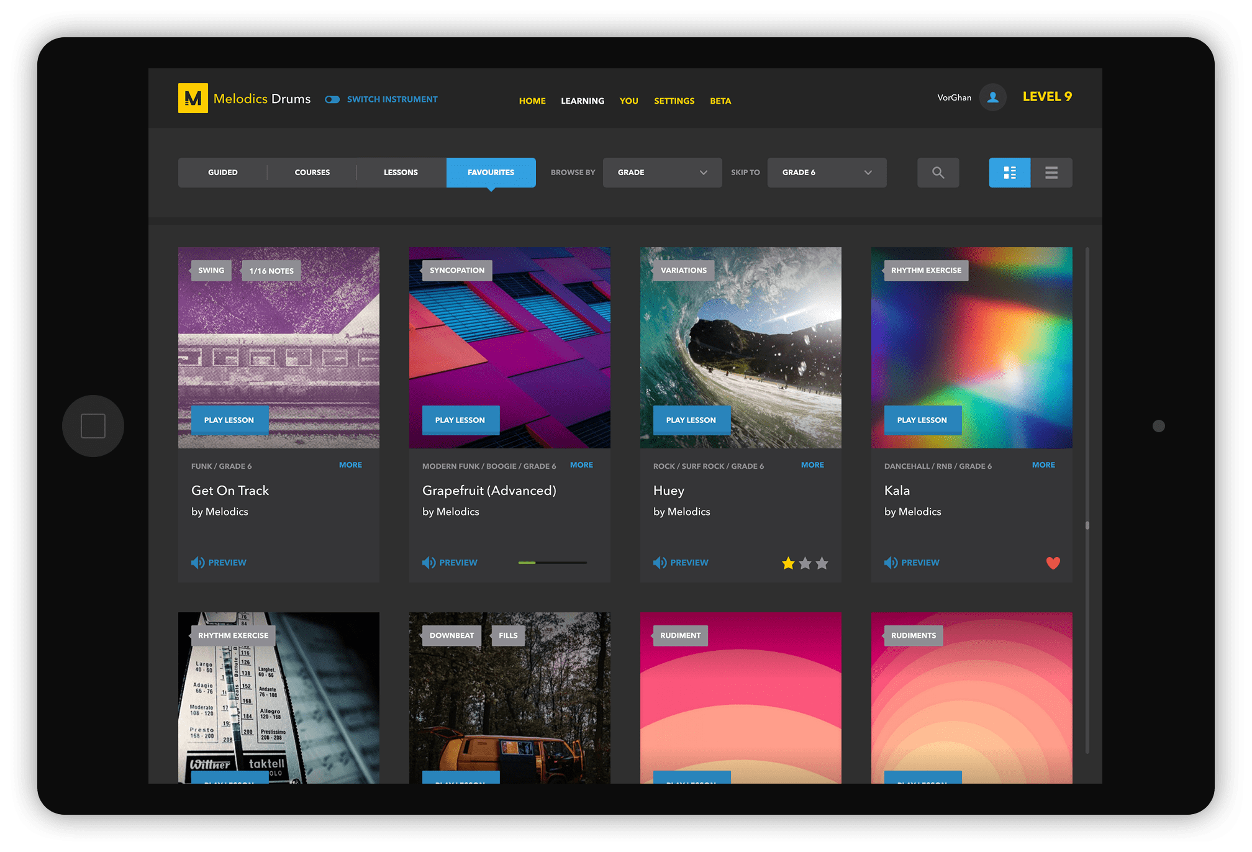This screenshot has height=852, width=1252.
Task: Click More on Get On Track card
Action: tap(350, 465)
